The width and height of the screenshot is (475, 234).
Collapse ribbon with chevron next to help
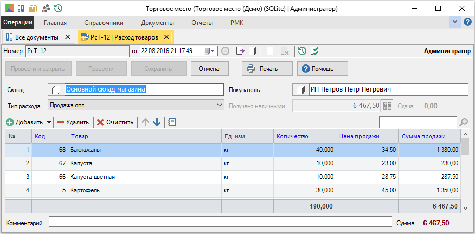tap(455, 22)
